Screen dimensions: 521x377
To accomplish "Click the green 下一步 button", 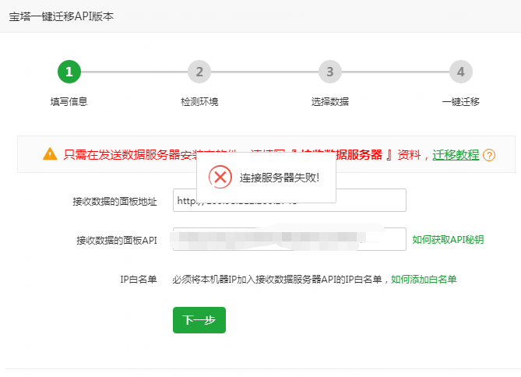I will pyautogui.click(x=199, y=320).
